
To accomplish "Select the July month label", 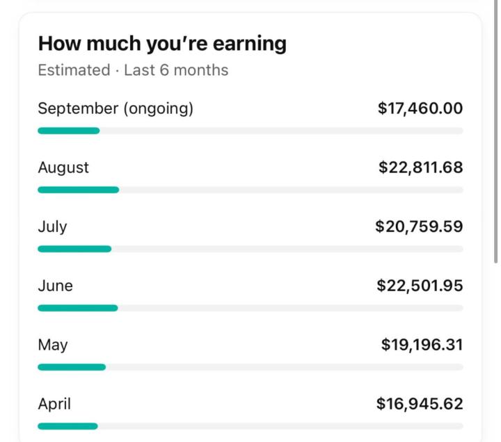I will tap(52, 227).
